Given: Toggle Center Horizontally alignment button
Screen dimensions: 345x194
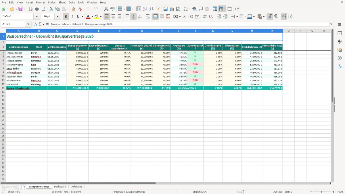Looking at the screenshot, I should click(x=113, y=17).
